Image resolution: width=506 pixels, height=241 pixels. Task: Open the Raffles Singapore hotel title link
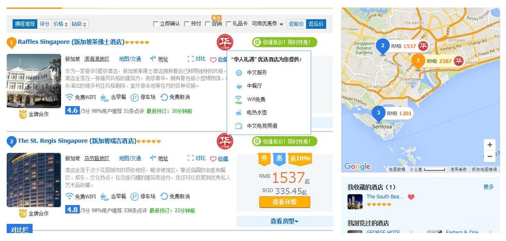pyautogui.click(x=71, y=42)
